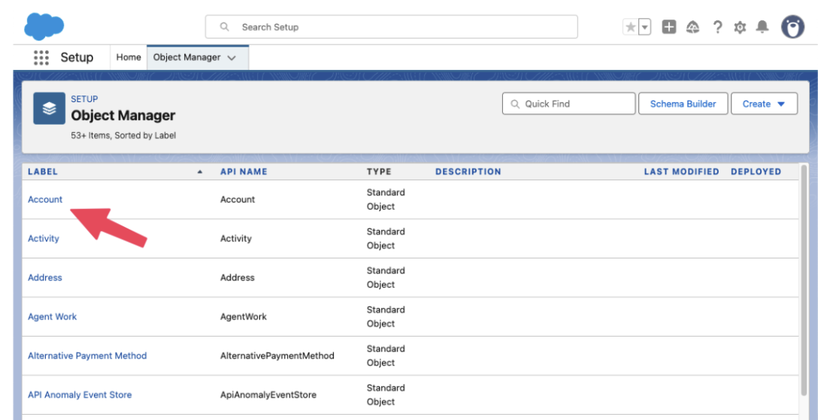Click the Schema Builder button
Viewport: 818px width, 420px height.
tap(683, 104)
